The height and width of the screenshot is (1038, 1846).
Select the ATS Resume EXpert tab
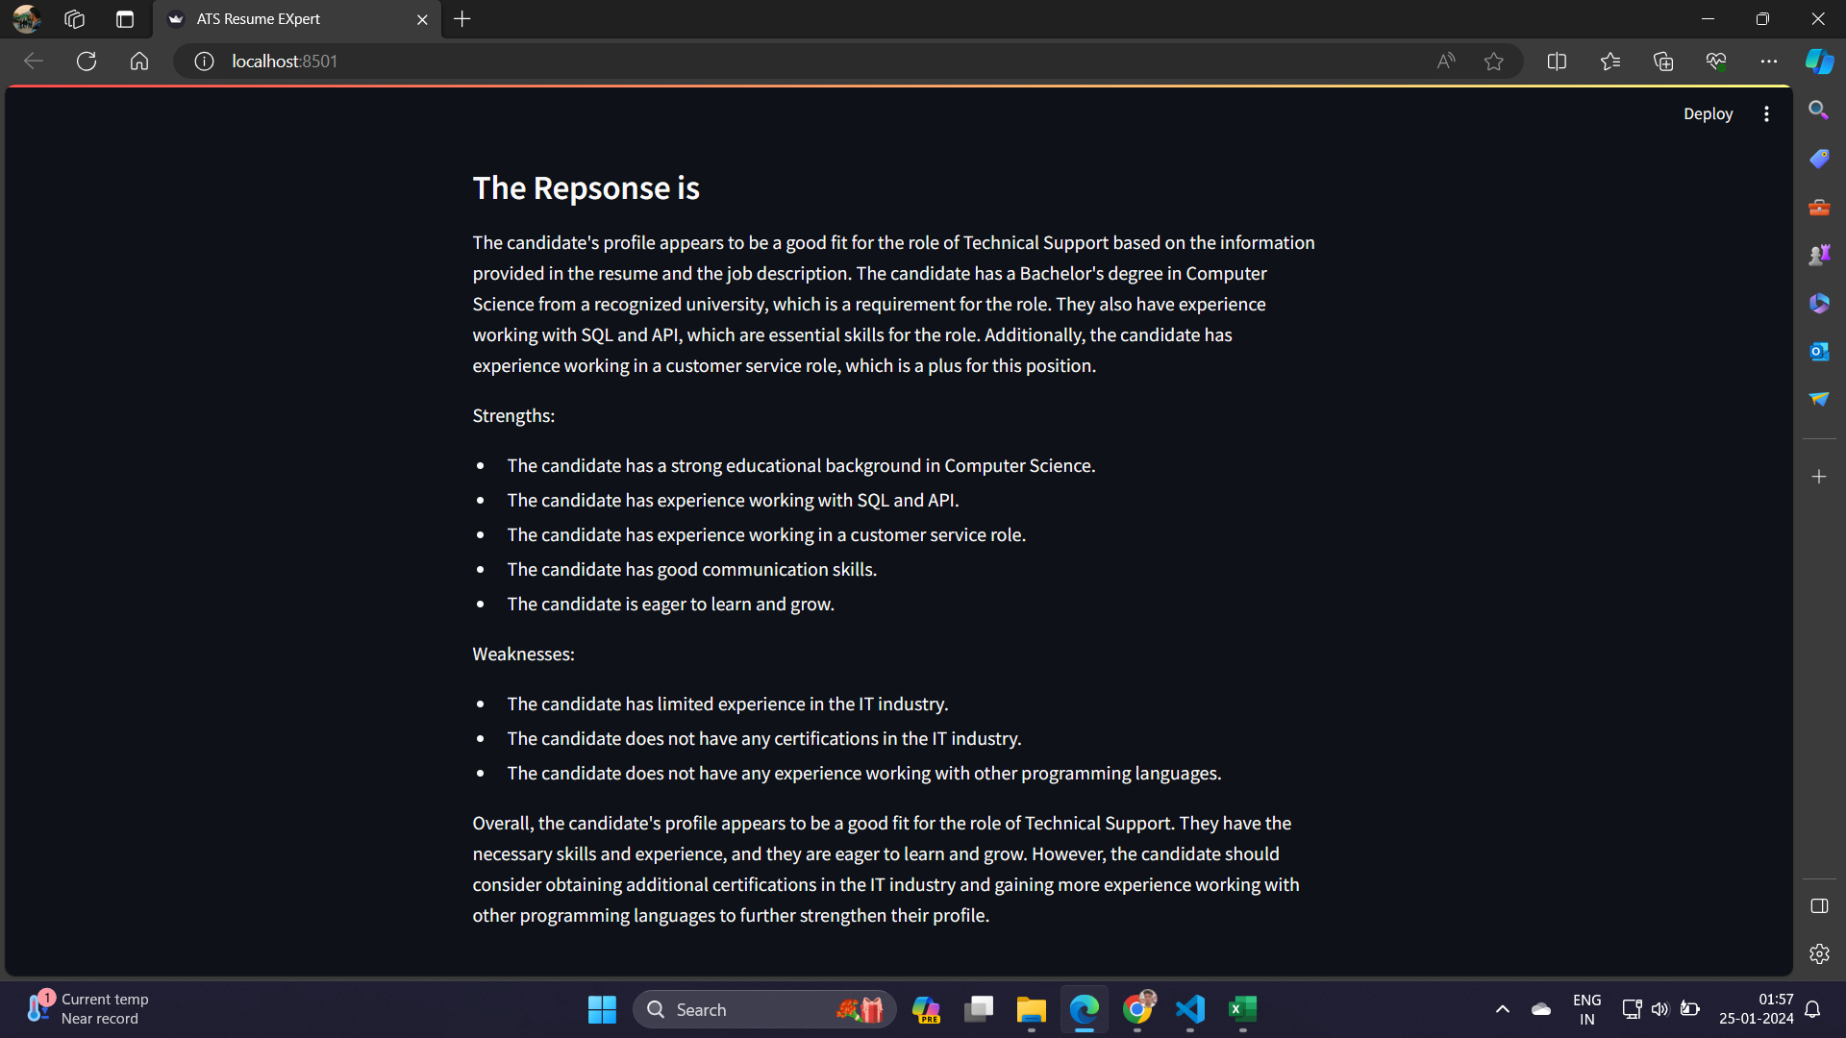pyautogui.click(x=288, y=19)
